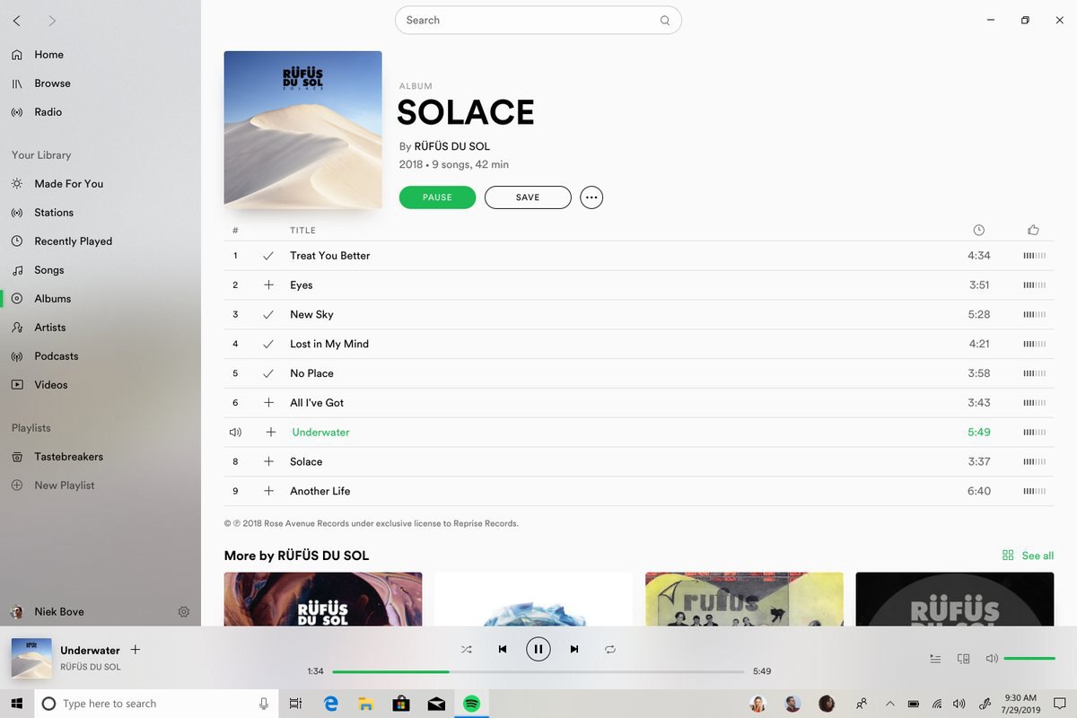Toggle shuffle playback
Viewport: 1077px width, 718px height.
coord(467,649)
